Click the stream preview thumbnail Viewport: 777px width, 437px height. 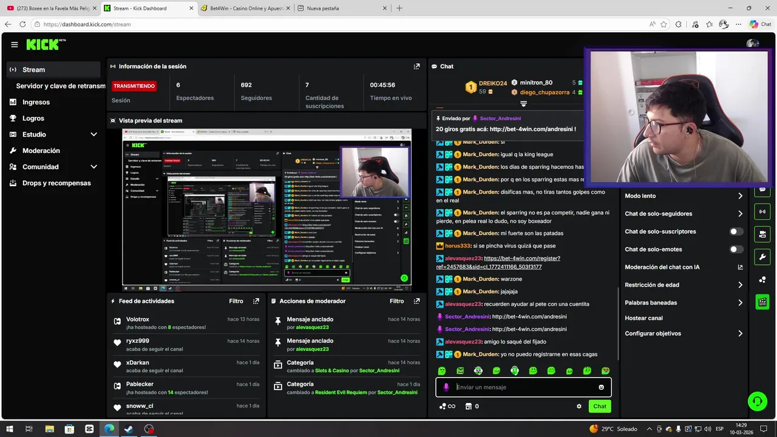(x=267, y=207)
